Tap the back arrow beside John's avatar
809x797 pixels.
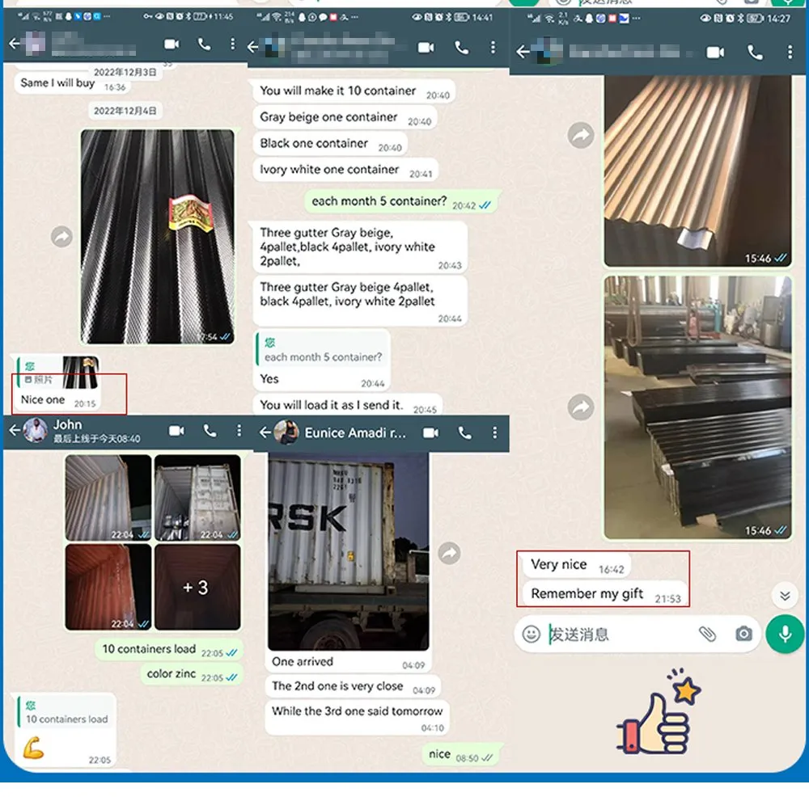pyautogui.click(x=13, y=431)
